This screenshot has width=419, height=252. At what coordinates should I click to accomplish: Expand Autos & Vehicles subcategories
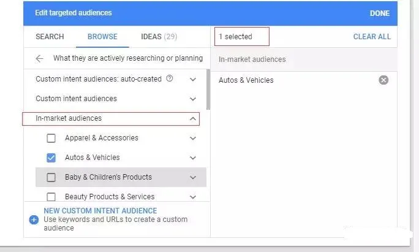click(x=193, y=158)
